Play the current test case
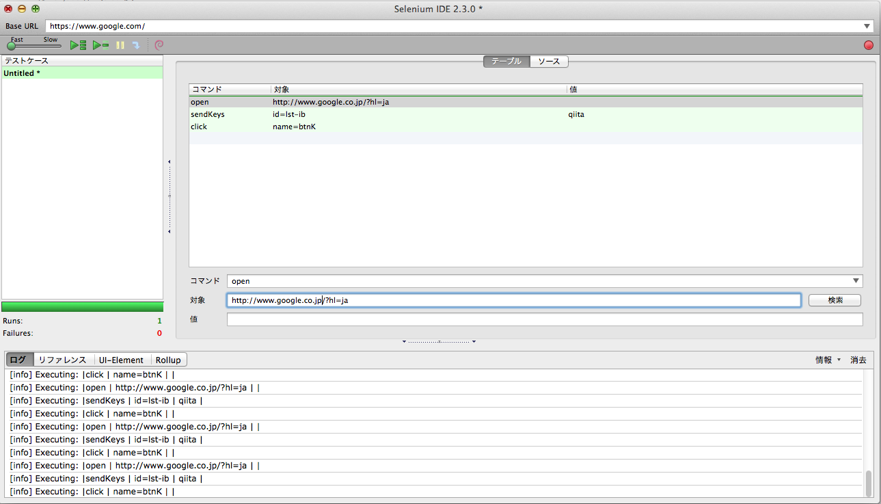Viewport: 881px width, 504px height. 101,45
